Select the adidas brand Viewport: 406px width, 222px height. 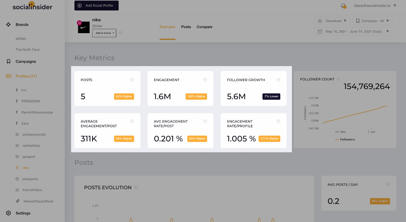tap(21, 39)
